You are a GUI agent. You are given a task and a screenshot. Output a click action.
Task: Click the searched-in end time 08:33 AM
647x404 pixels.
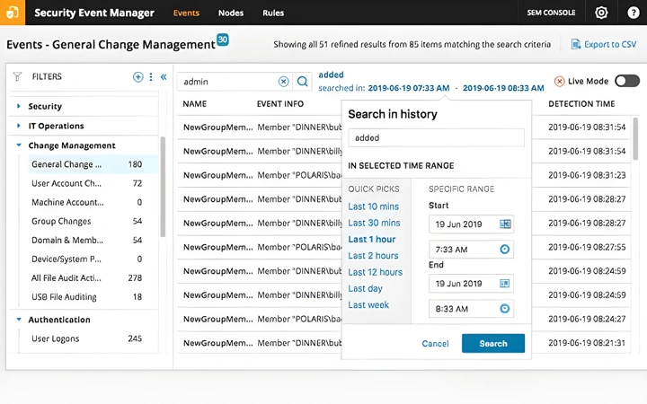tap(503, 88)
